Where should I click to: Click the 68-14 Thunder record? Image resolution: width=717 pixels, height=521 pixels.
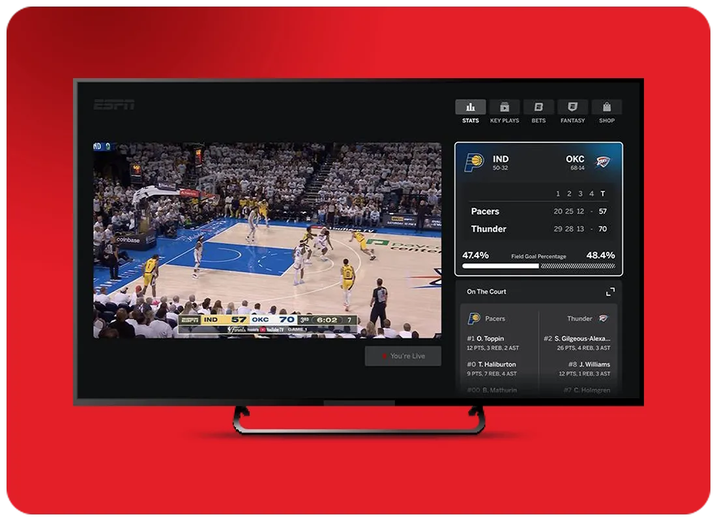[x=577, y=168]
